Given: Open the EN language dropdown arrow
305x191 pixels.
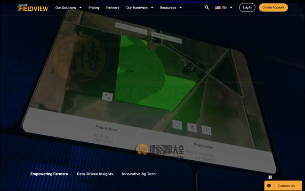Looking at the screenshot, I should point(231,8).
